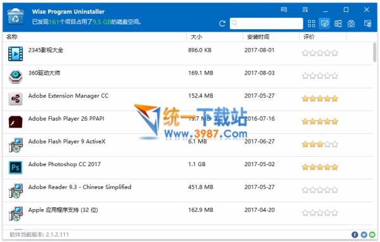
Task: Click the system components icon with clock
Action: click(x=351, y=23)
